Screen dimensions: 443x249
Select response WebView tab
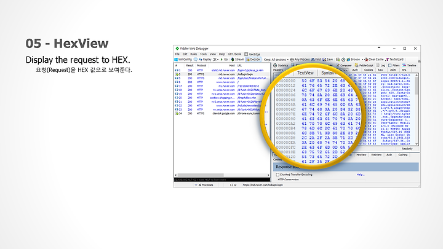click(x=376, y=155)
